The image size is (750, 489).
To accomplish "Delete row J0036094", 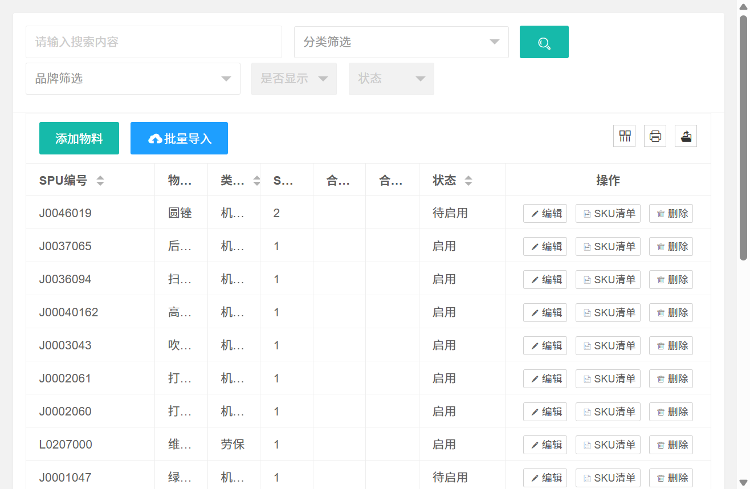I will pyautogui.click(x=671, y=280).
